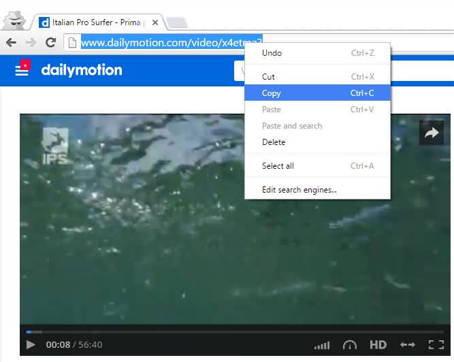
Task: Click the highlighted dailymotion URL text
Action: click(x=172, y=43)
